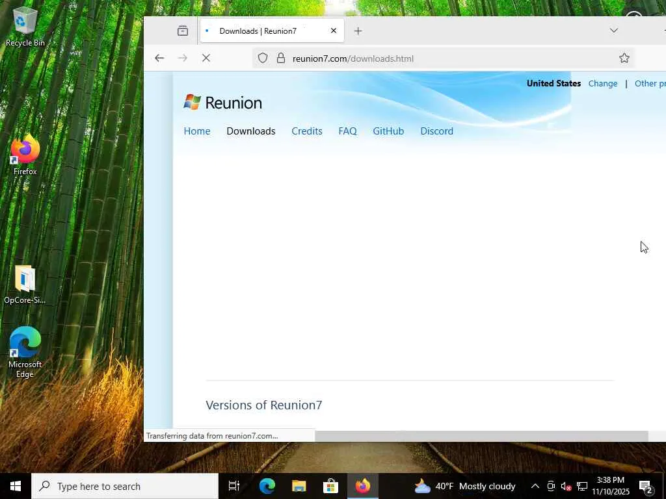Click the partially visible Other link in the header
The image size is (666, 499).
[650, 84]
